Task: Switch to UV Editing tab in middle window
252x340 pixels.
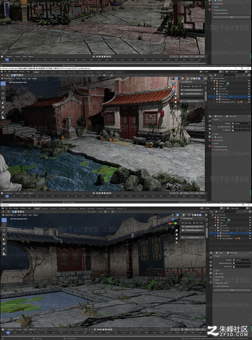Action: click(x=61, y=72)
